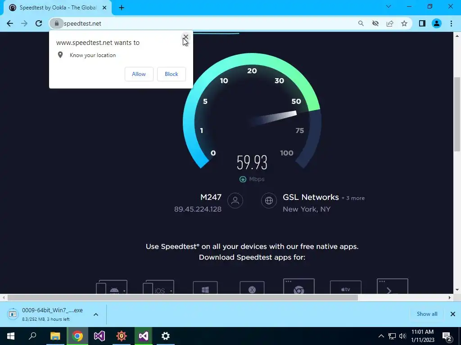
Task: Open Windows taskbar search
Action: point(32,336)
